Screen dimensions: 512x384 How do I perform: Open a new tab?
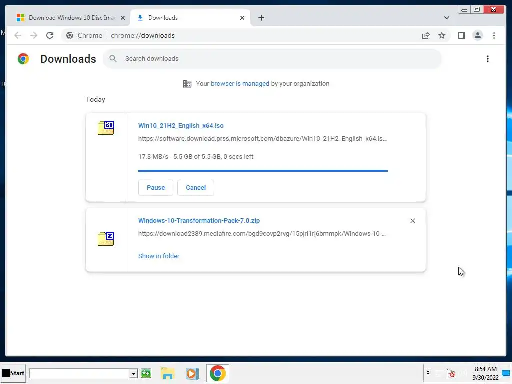coord(261,18)
